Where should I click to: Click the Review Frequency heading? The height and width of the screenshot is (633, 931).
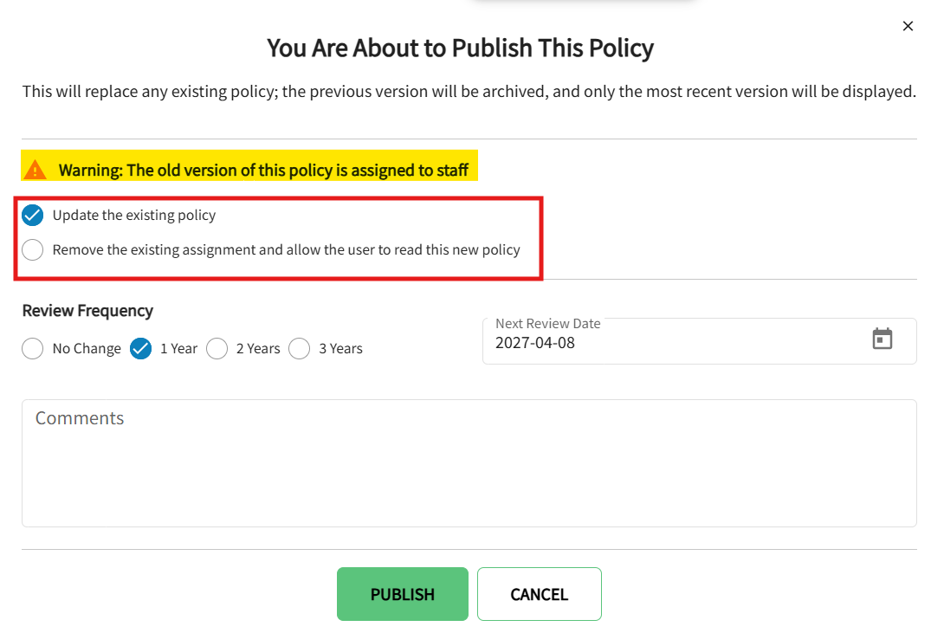coord(87,310)
